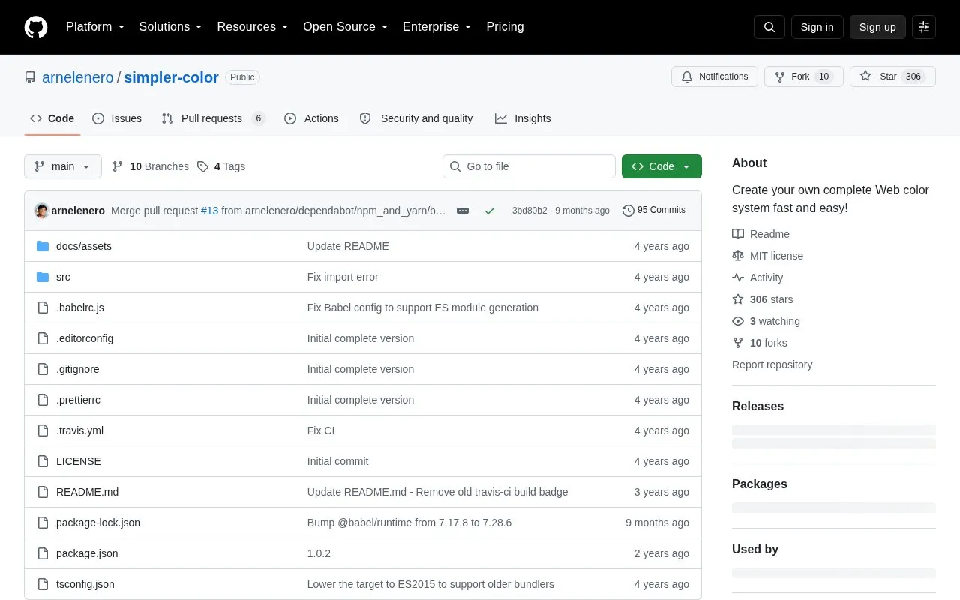Expand the Platform menu
960x600 pixels.
(x=95, y=27)
